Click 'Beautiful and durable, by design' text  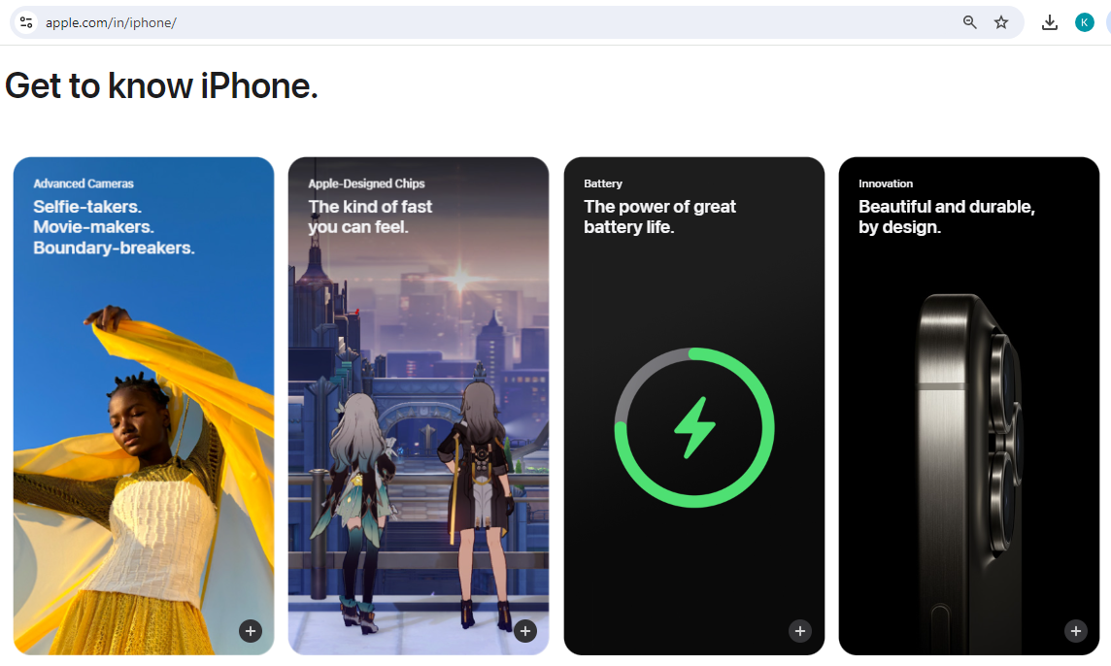947,216
